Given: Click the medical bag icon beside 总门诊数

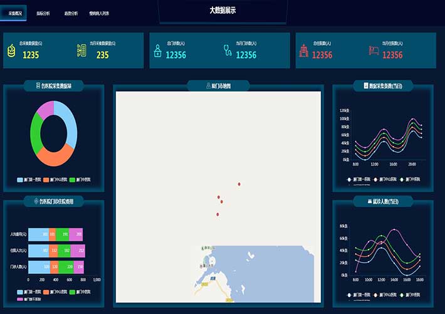Looking at the screenshot, I should (157, 51).
